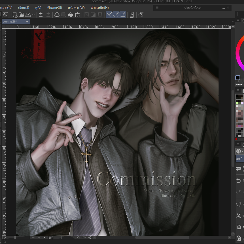
Task: Show selection border icon
Action: click(x=100, y=15)
